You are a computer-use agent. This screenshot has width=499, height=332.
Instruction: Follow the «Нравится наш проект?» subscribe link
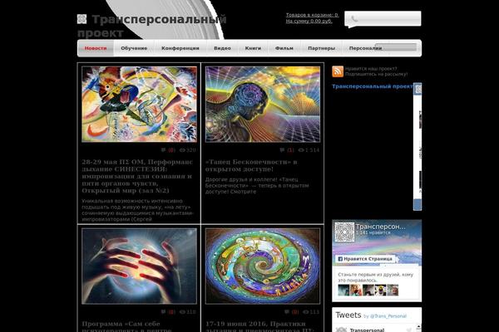point(376,71)
